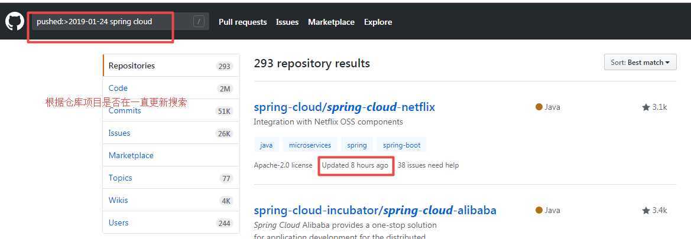
Task: Open Explore in the top navigation
Action: 378,22
